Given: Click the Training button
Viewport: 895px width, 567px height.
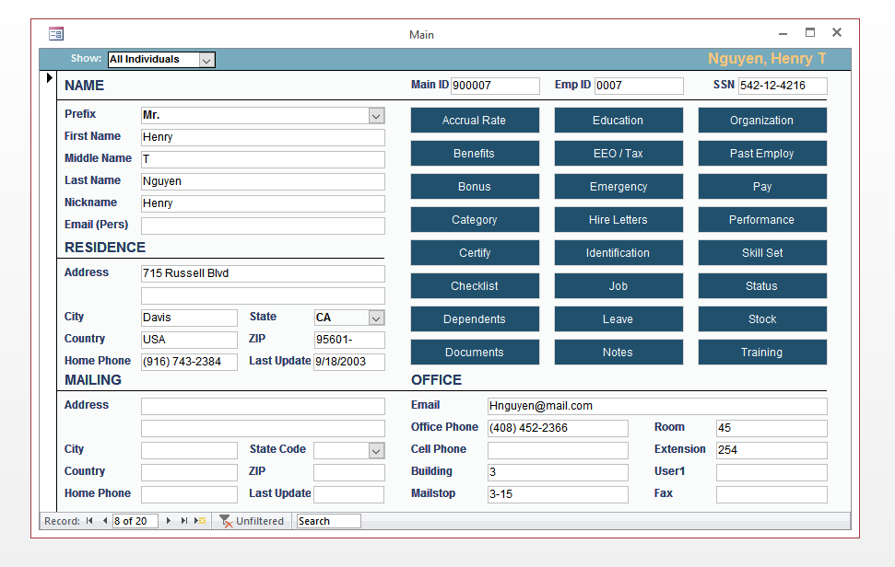Looking at the screenshot, I should point(762,353).
